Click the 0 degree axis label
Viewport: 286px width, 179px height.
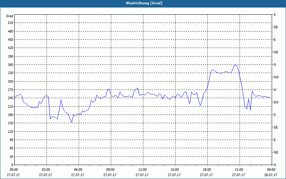pos(12,165)
